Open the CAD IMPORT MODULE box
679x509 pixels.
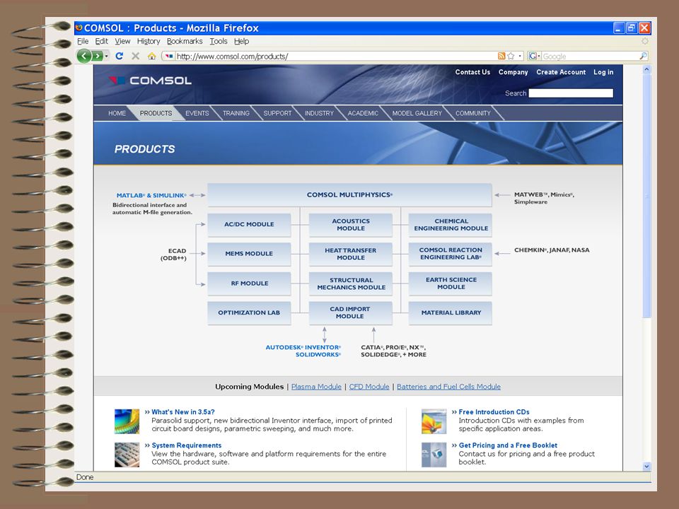350,313
